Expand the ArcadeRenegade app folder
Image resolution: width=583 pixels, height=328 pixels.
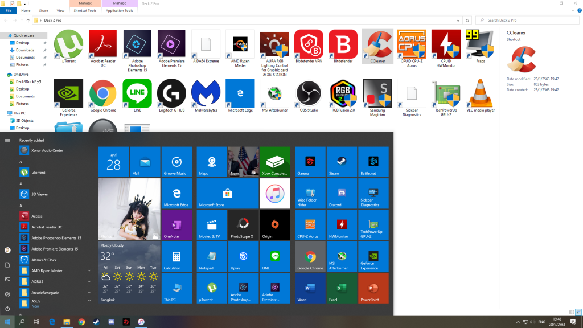tap(89, 293)
